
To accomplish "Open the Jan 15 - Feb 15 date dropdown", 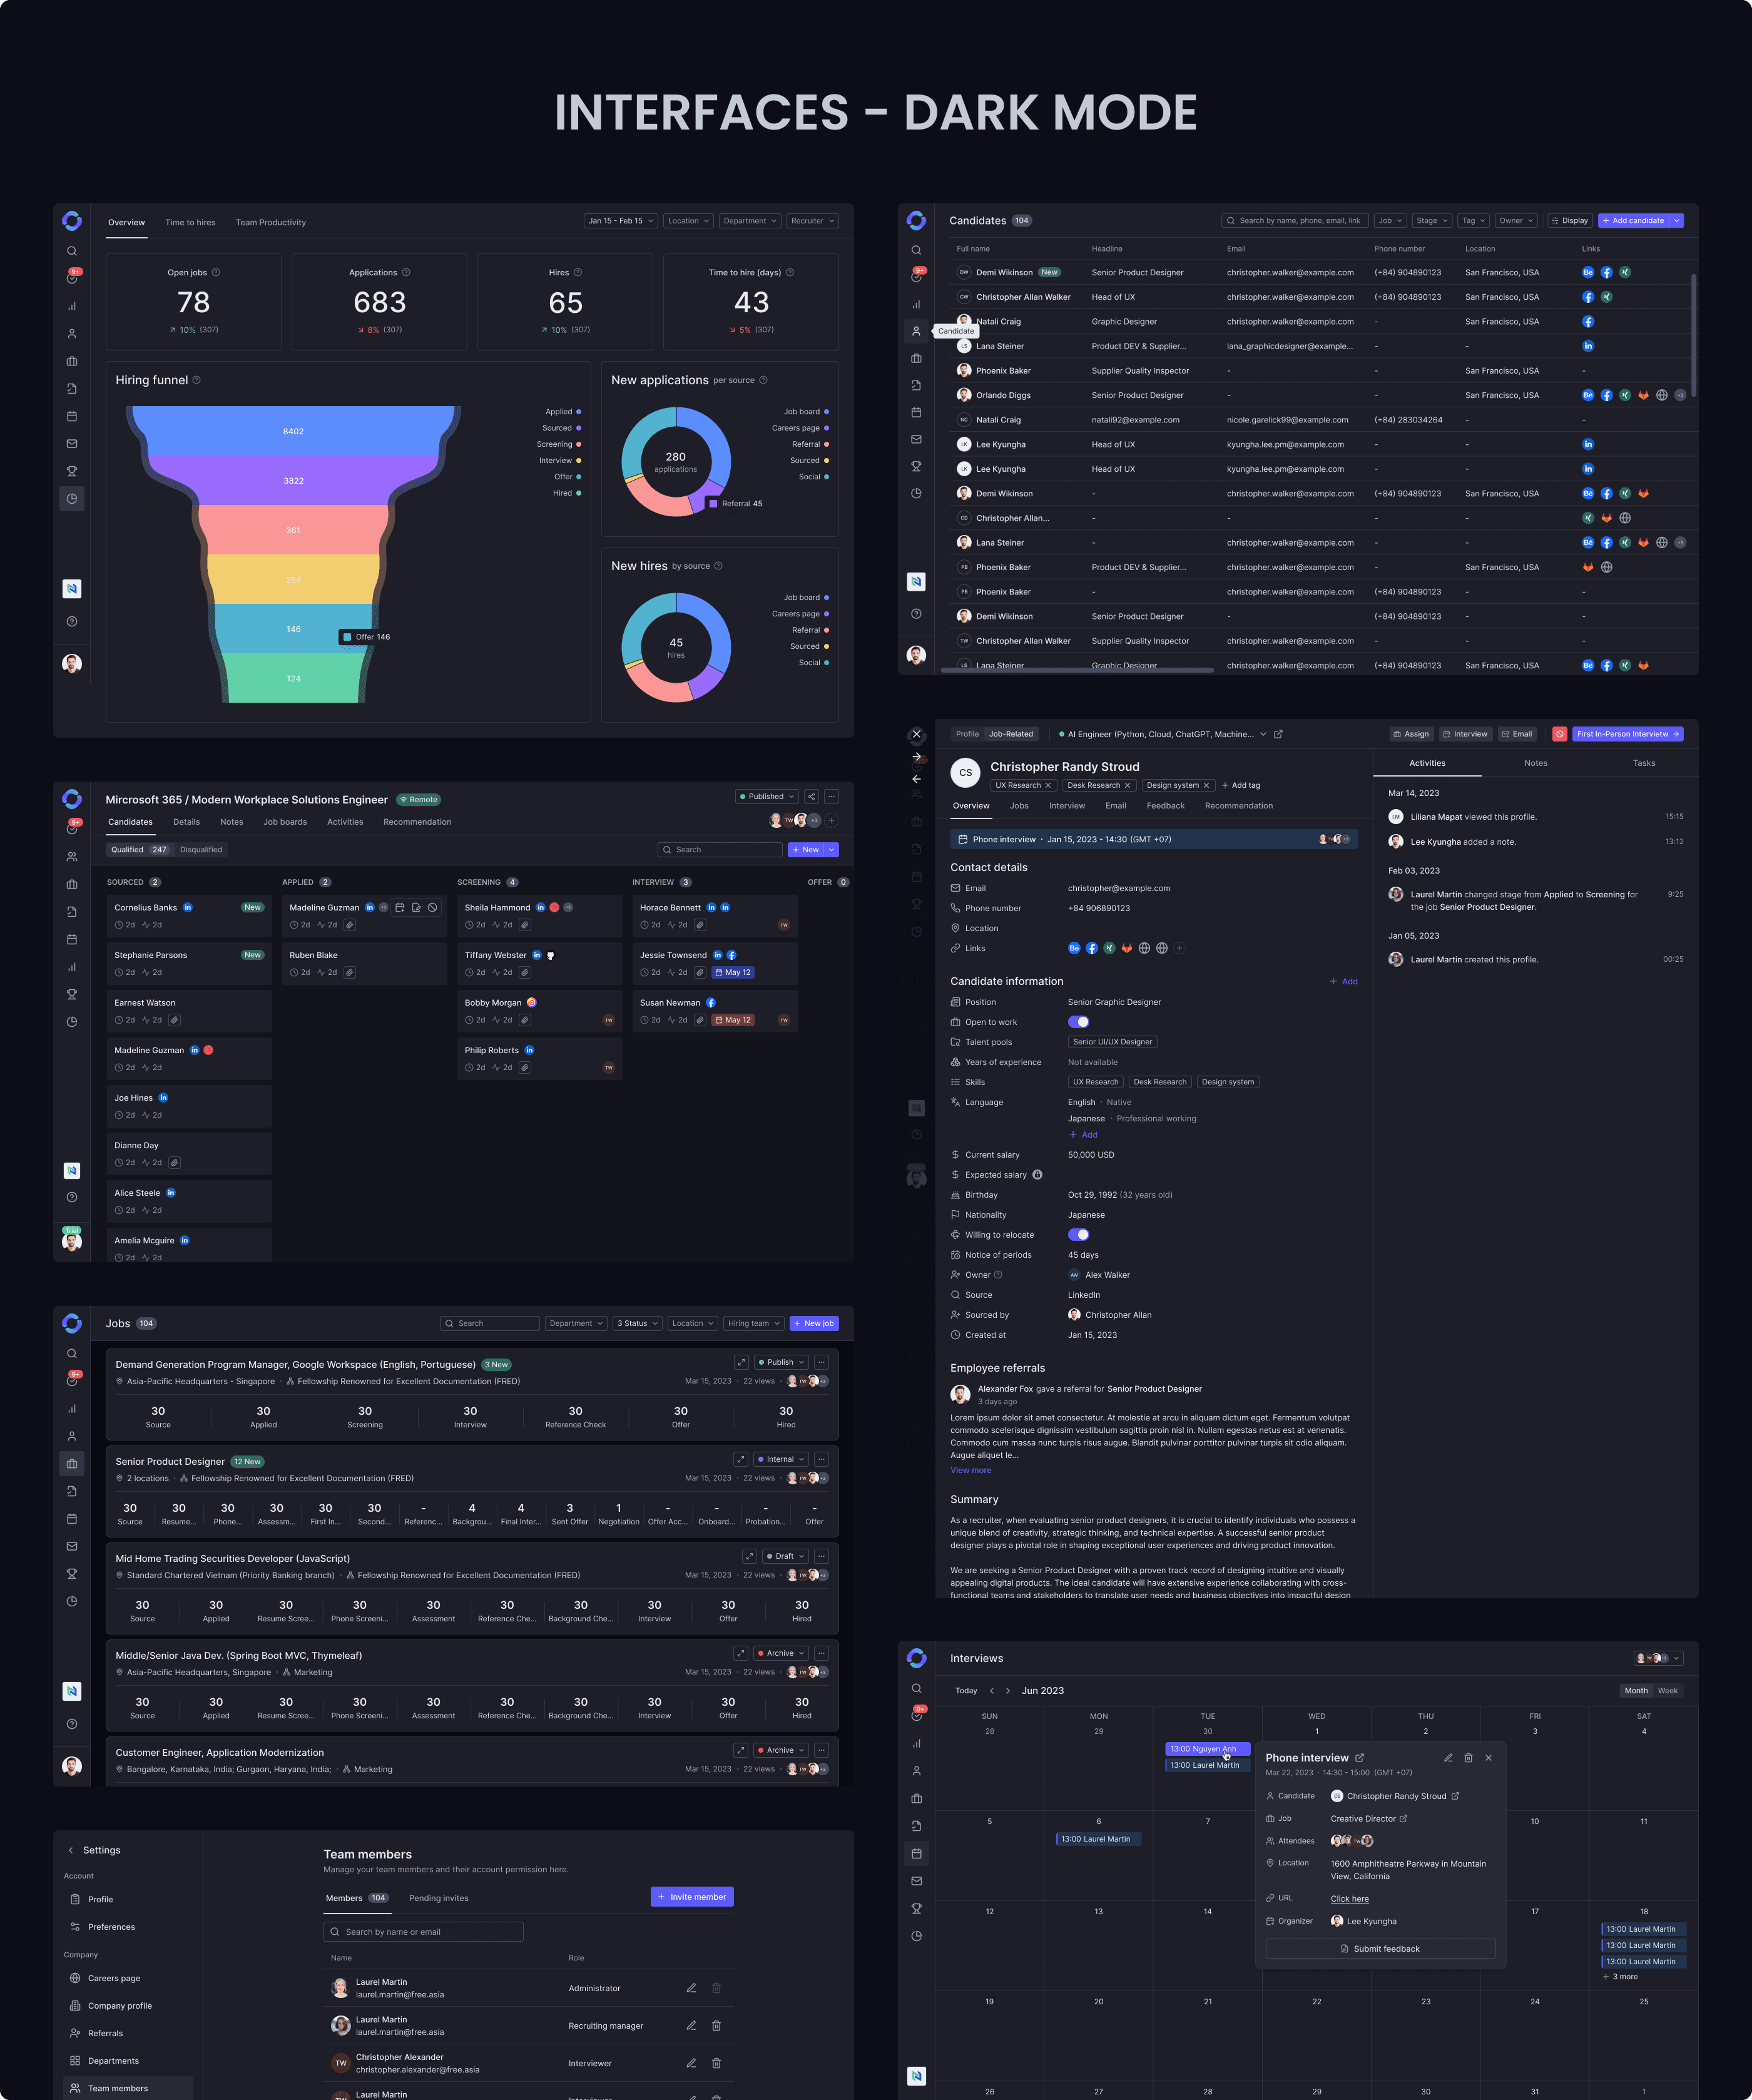I will (x=620, y=221).
